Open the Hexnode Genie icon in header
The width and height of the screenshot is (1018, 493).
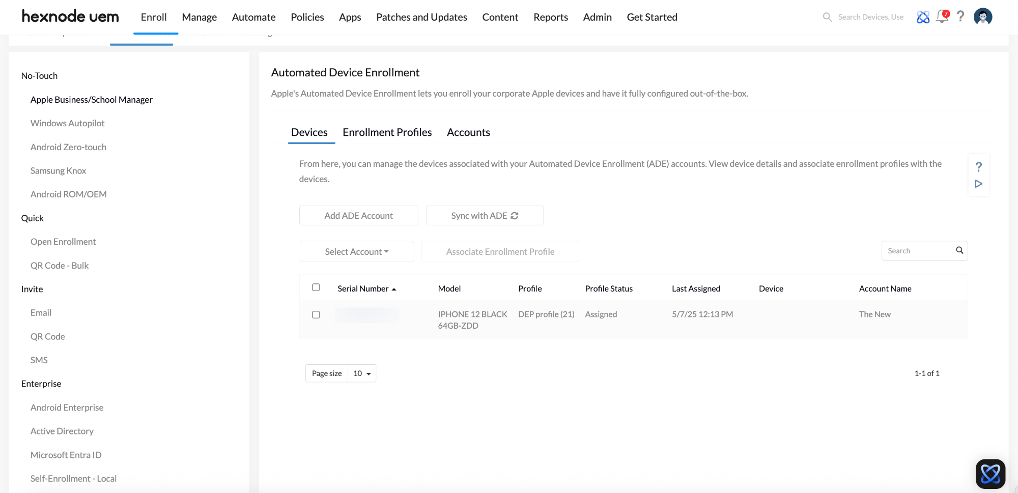[923, 17]
